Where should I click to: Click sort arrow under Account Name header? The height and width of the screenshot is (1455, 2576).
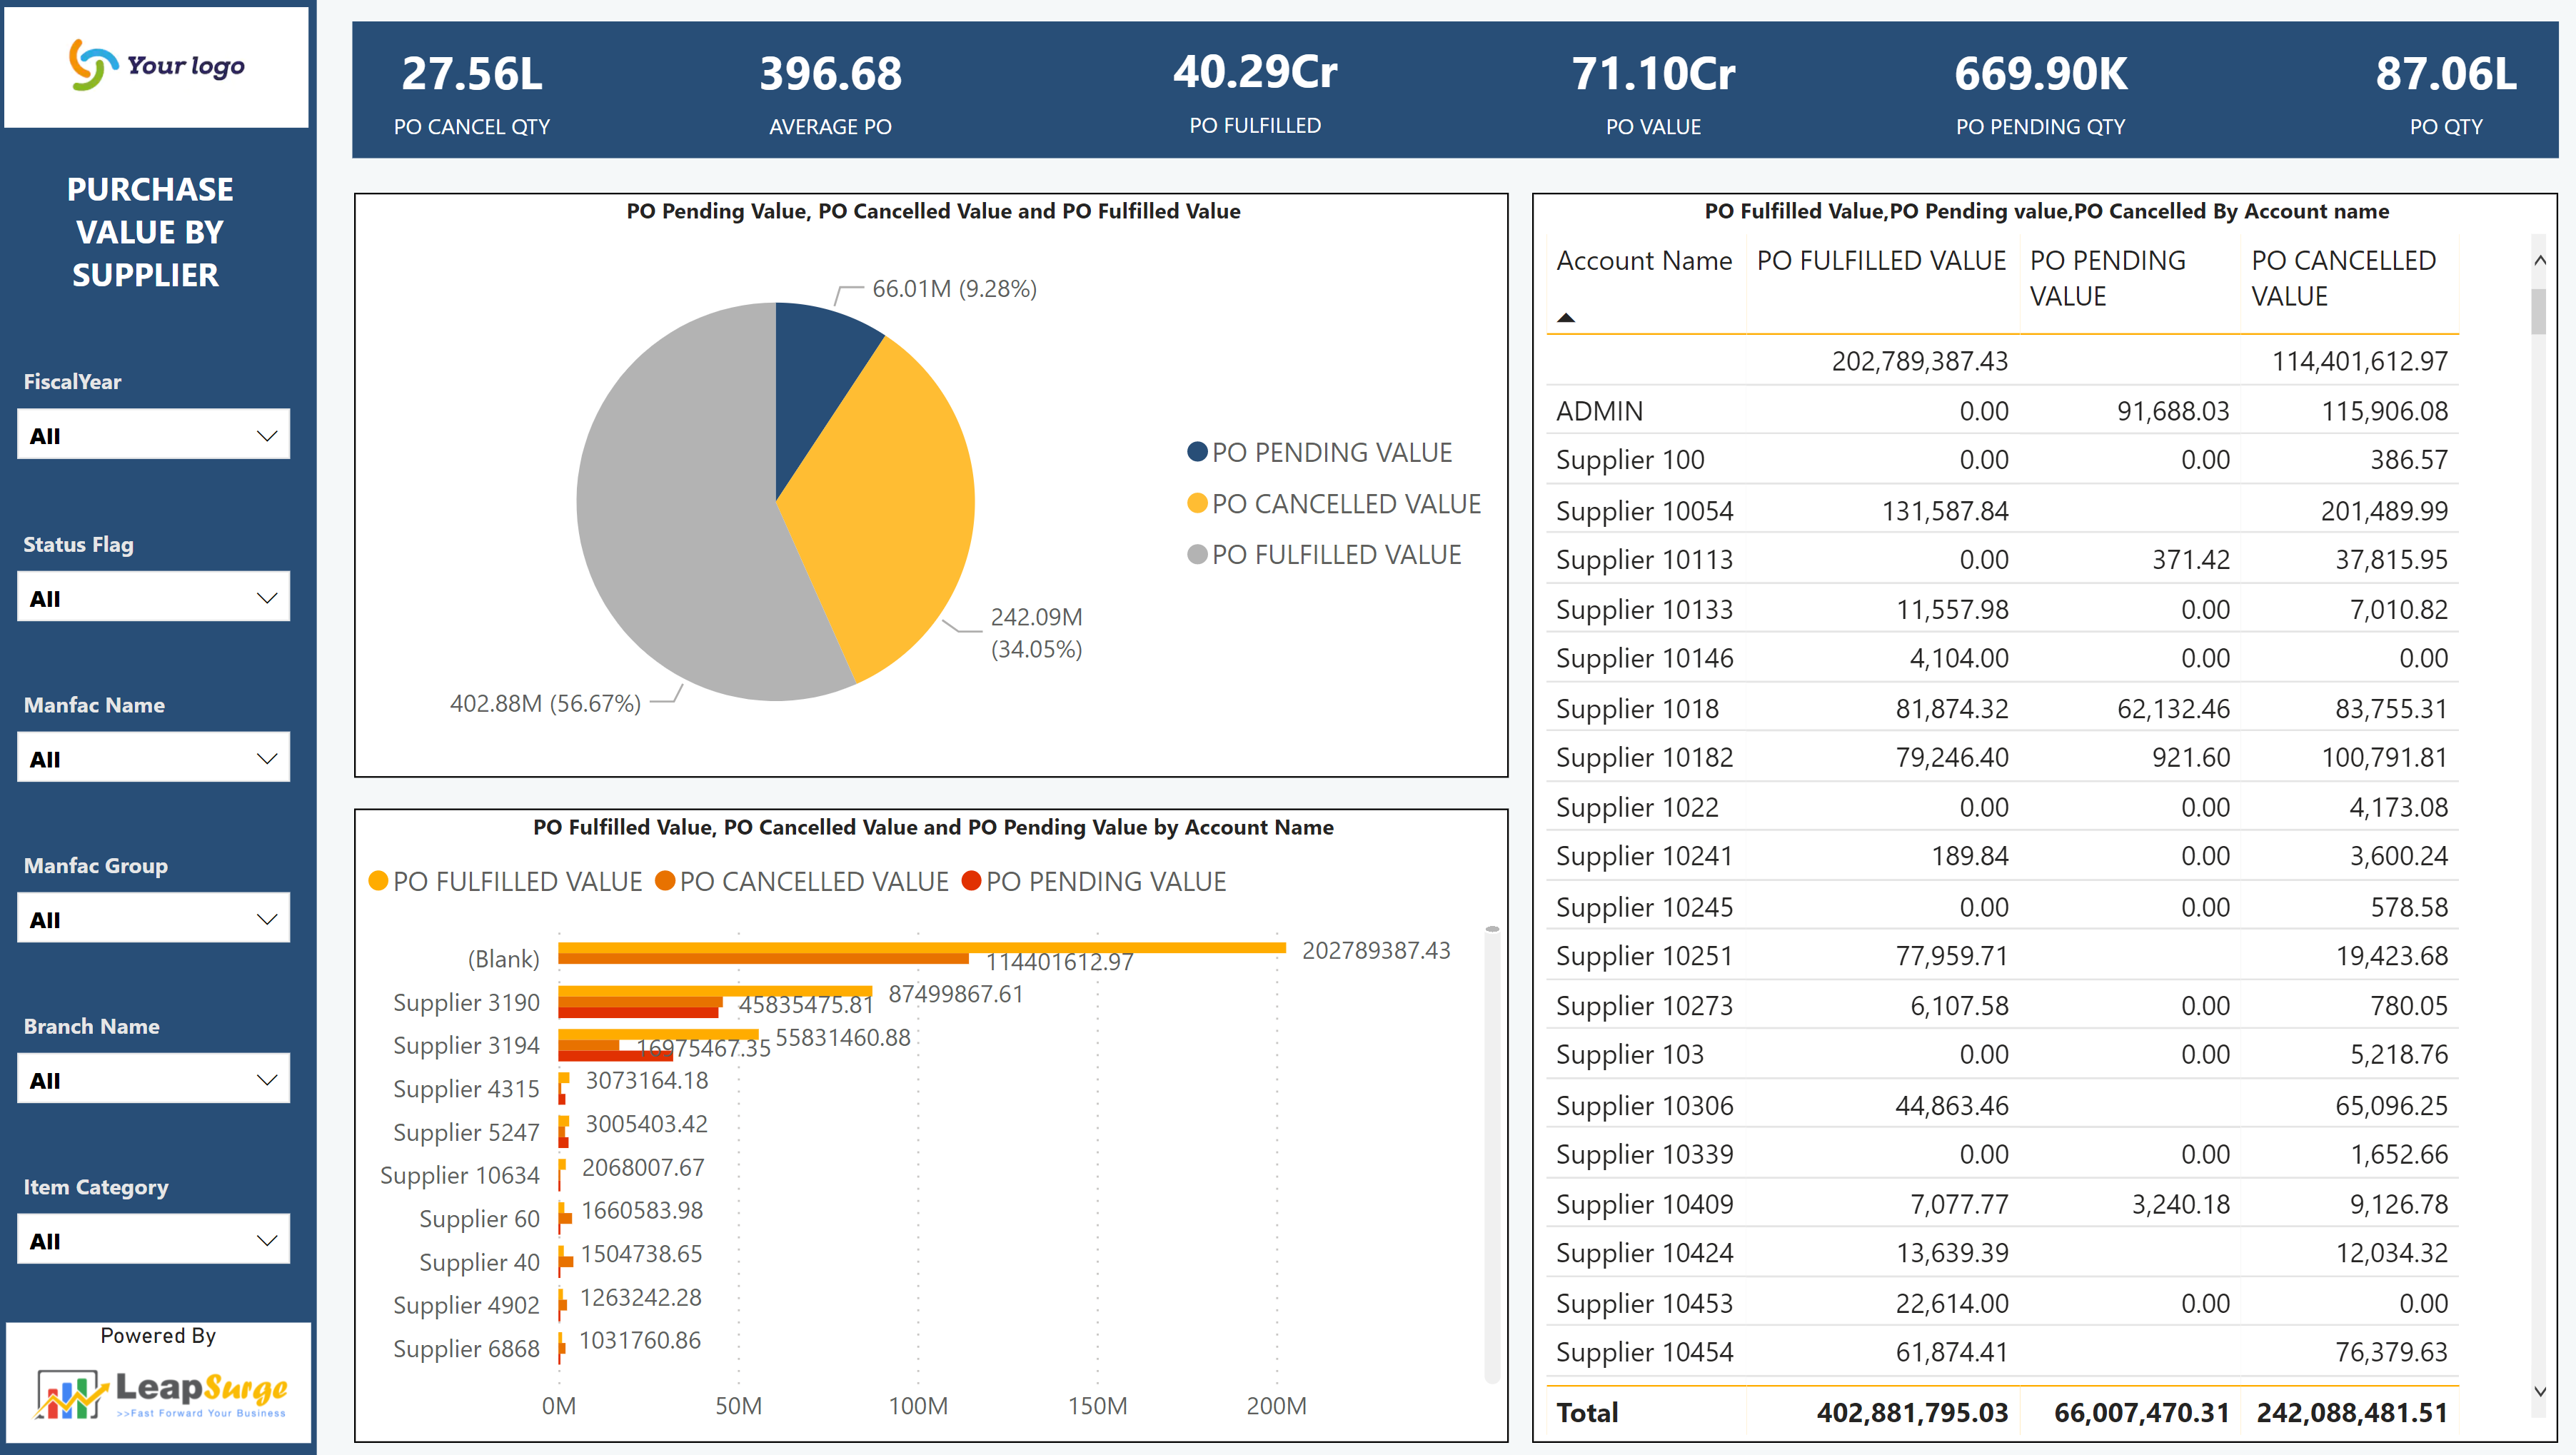(1566, 318)
